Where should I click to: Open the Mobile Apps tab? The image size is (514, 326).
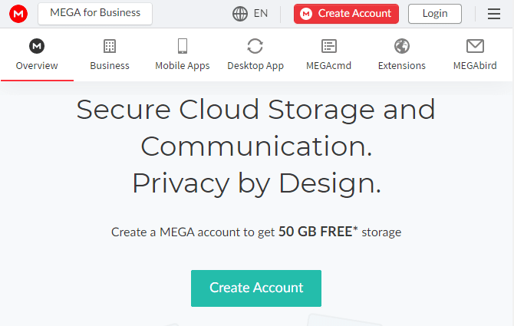[183, 54]
